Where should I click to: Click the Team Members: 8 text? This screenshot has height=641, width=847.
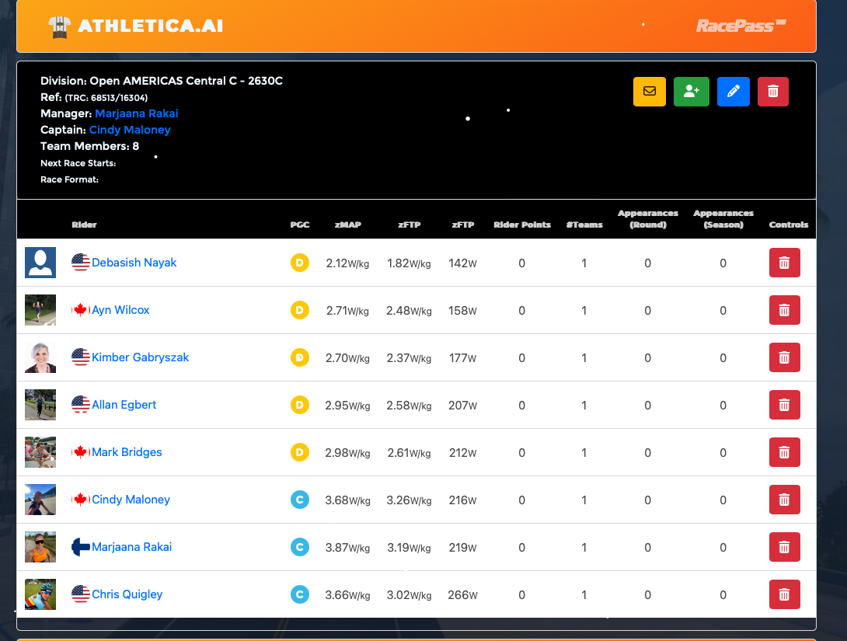[x=89, y=146]
